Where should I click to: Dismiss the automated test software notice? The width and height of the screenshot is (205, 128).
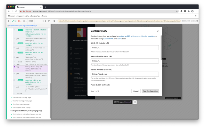point(196,16)
